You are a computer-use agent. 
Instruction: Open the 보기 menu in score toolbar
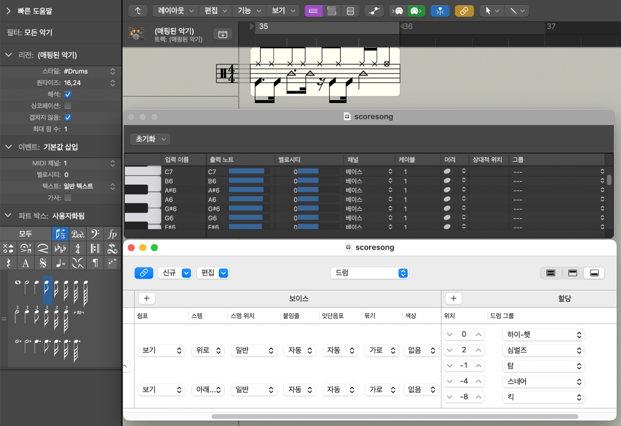click(x=283, y=10)
